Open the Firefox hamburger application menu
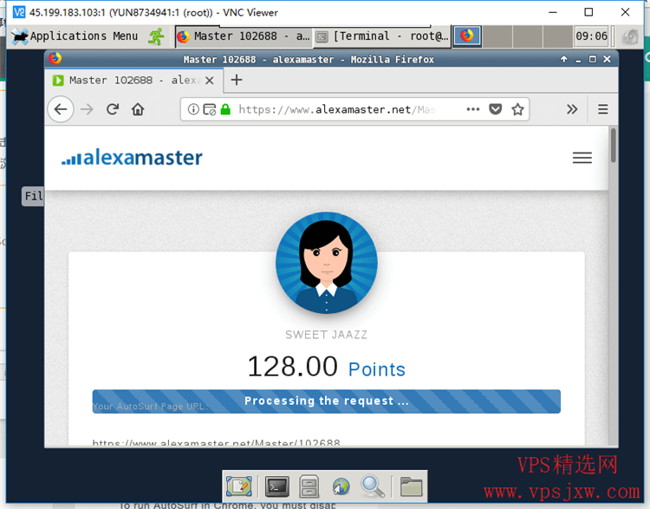Viewport: 650px width, 509px height. tap(603, 109)
